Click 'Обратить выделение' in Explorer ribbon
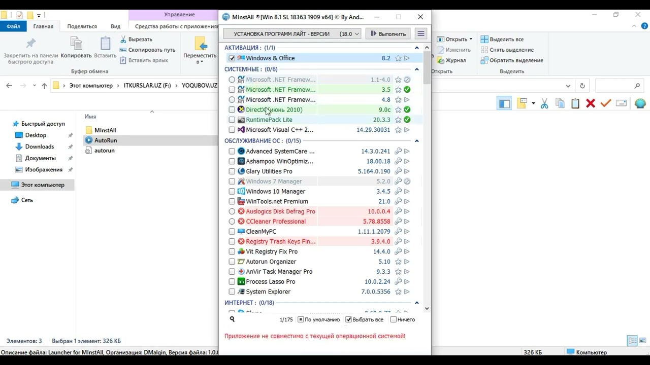The height and width of the screenshot is (365, 650). click(511, 60)
